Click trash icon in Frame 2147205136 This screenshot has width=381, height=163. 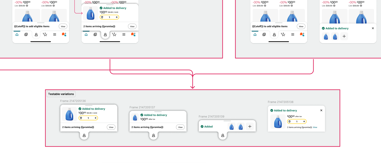pos(81,118)
